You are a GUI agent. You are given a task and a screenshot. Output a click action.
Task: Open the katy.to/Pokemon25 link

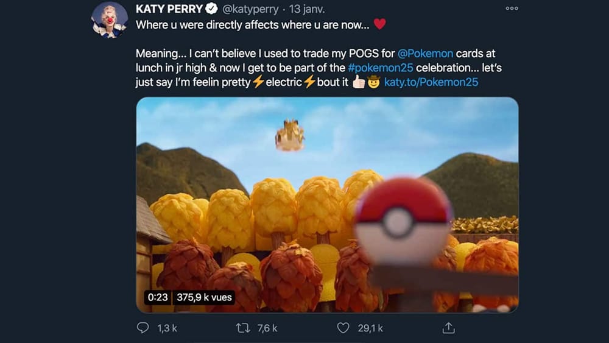click(431, 82)
